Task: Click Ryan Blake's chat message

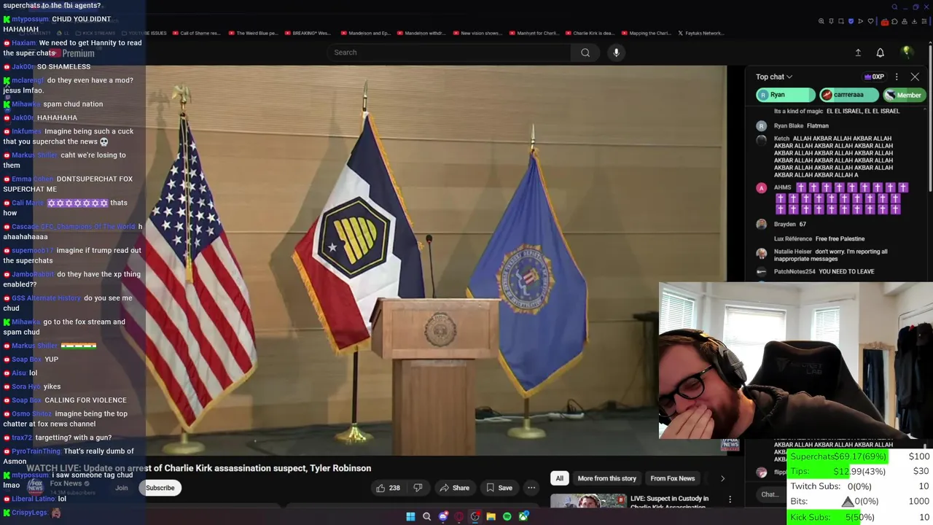Action: (x=817, y=125)
